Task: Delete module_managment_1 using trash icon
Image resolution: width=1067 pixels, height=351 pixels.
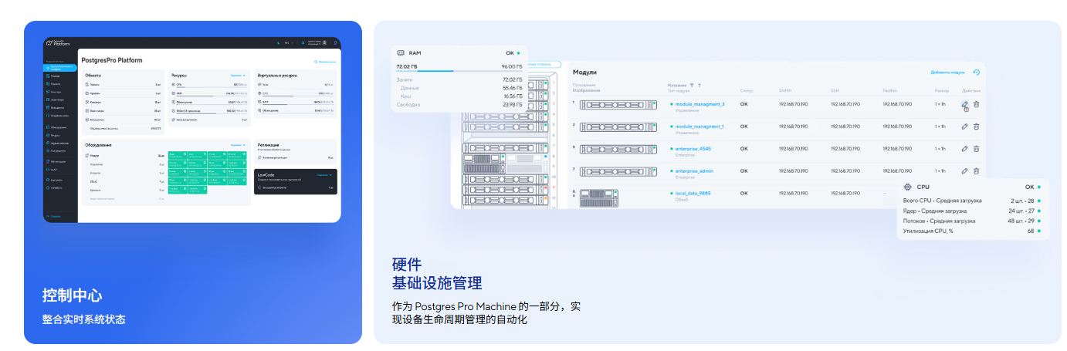Action: click(976, 127)
